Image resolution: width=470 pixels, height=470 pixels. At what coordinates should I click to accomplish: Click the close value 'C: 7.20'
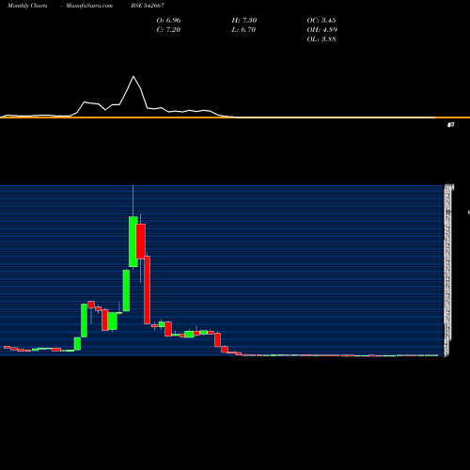(168, 29)
